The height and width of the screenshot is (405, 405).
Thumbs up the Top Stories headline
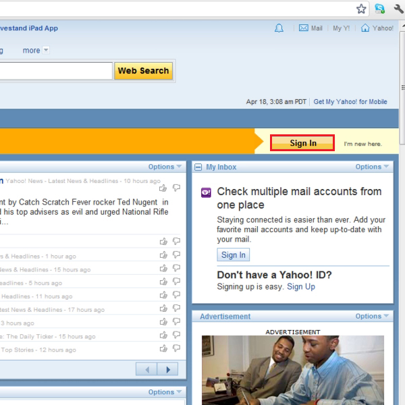point(163,349)
